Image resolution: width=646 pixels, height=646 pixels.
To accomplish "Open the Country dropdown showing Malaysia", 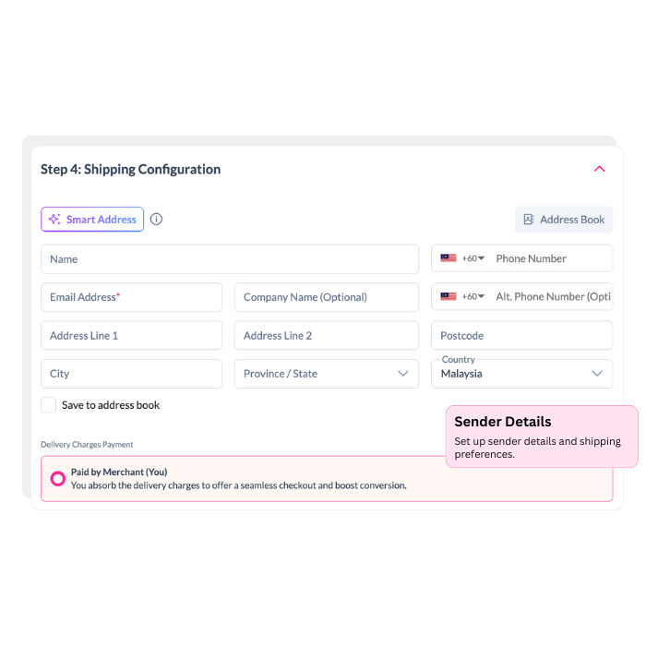I will click(596, 374).
